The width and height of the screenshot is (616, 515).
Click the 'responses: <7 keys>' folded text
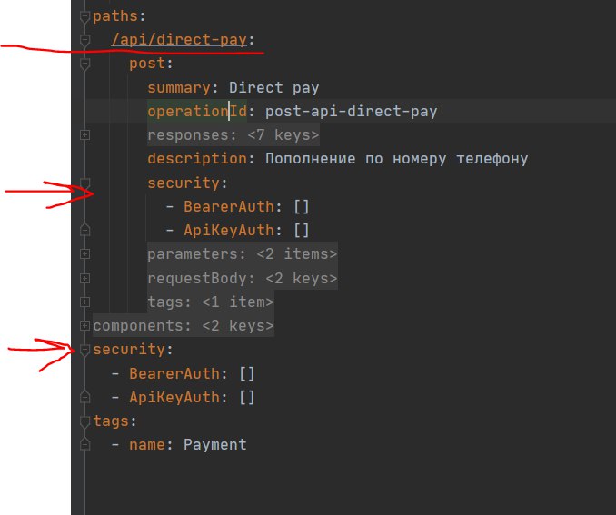(233, 134)
